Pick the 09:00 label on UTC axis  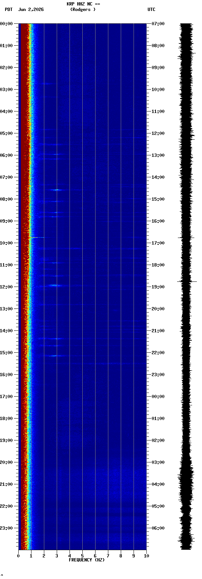coord(158,68)
